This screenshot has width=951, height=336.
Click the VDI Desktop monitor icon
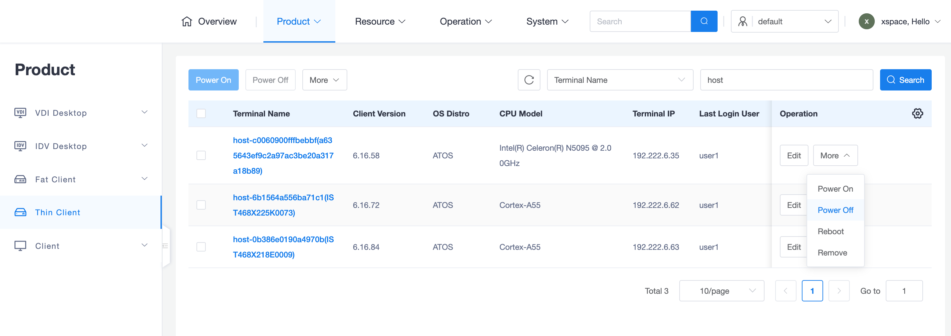pos(20,113)
